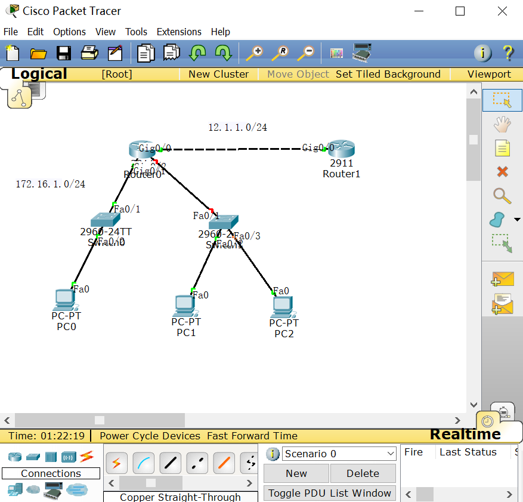Viewport: 523px width, 502px height.
Task: Choose the Resize Shape tool
Action: click(502, 243)
